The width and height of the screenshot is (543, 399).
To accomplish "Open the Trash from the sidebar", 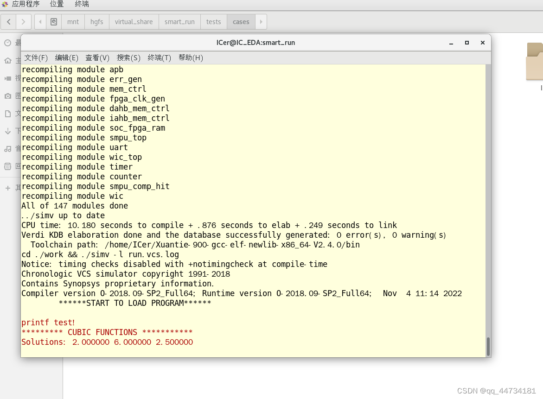I will click(7, 166).
